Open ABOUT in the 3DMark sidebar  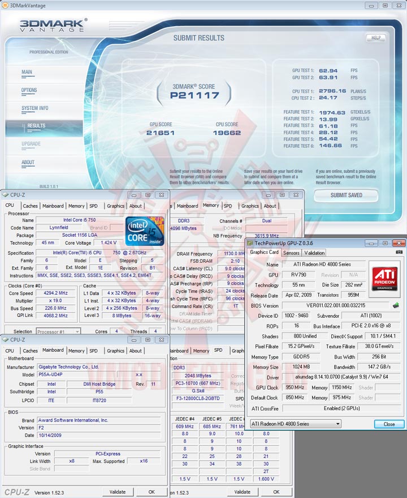coord(28,162)
